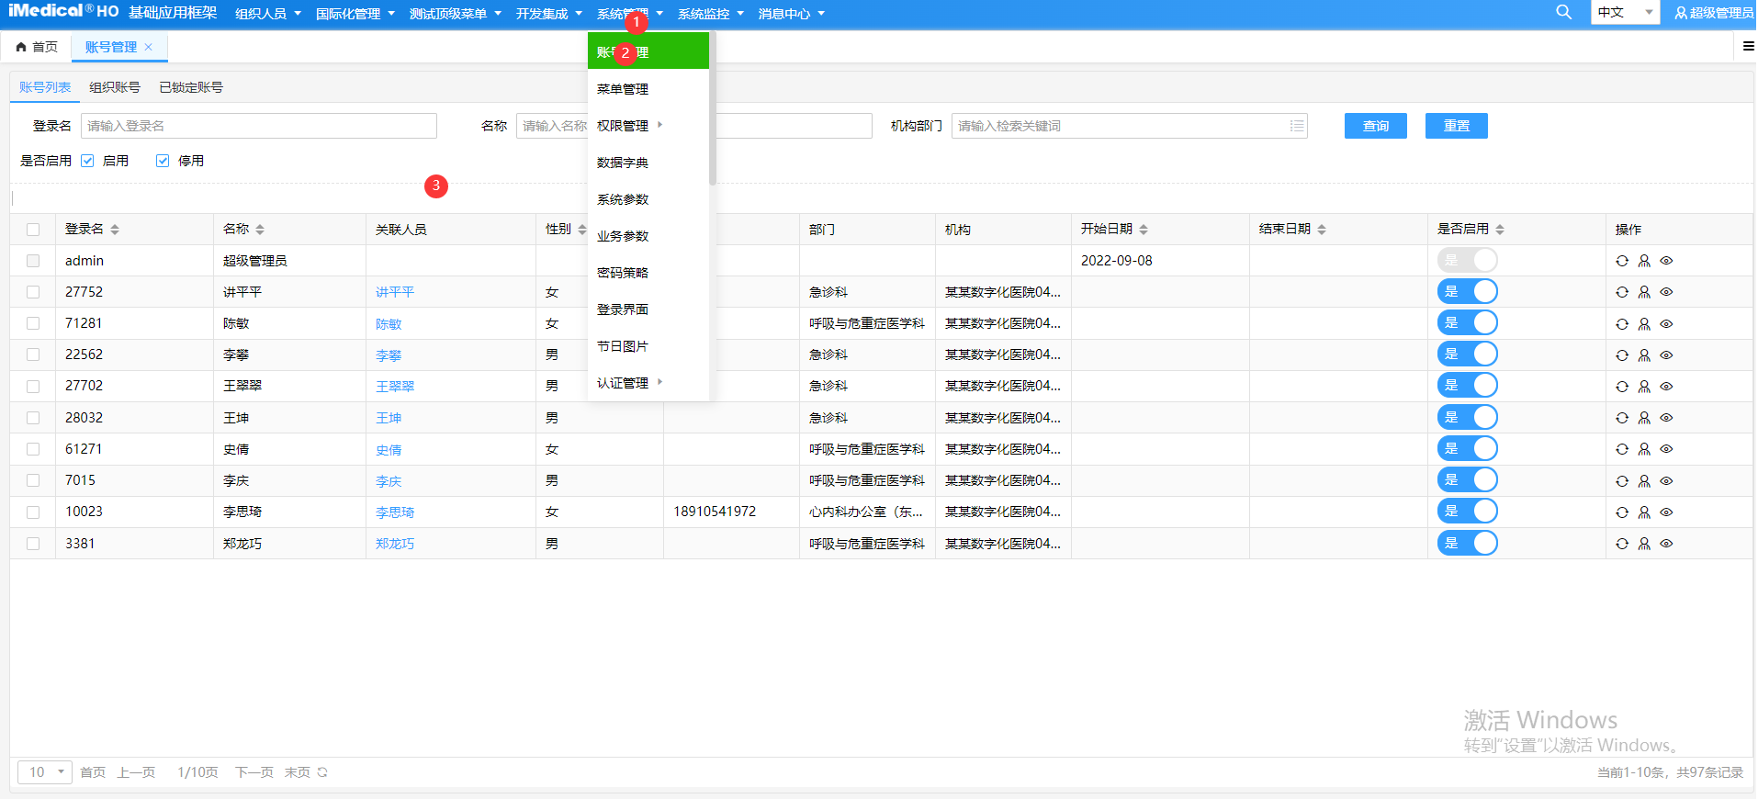Screen dimensions: 1758x799
Task: Open 国际化管理 top menu dropdown
Action: click(x=355, y=14)
